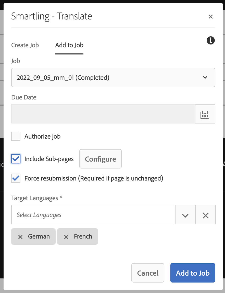
Task: Click the Due Date input field
Action: pos(103,114)
